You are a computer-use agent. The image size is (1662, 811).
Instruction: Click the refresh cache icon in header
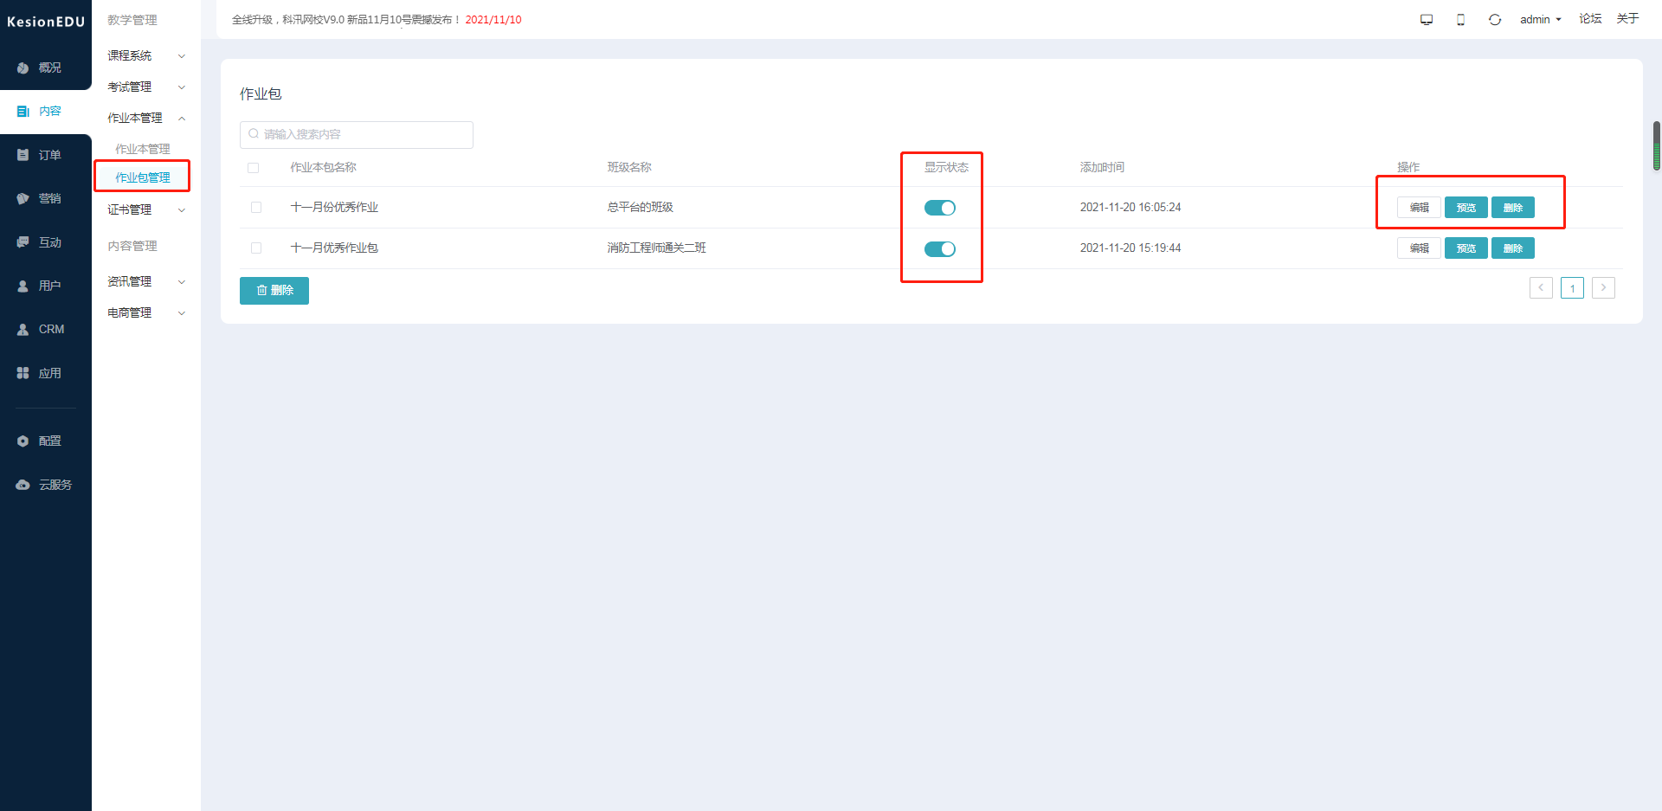coord(1495,19)
